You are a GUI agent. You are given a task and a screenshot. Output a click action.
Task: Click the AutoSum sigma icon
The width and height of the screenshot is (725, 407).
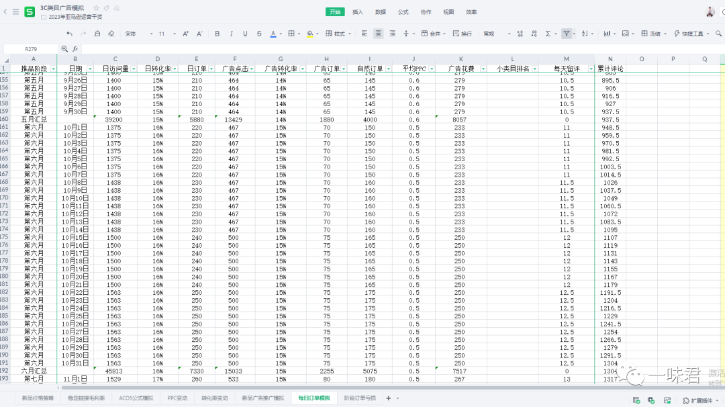(x=548, y=34)
